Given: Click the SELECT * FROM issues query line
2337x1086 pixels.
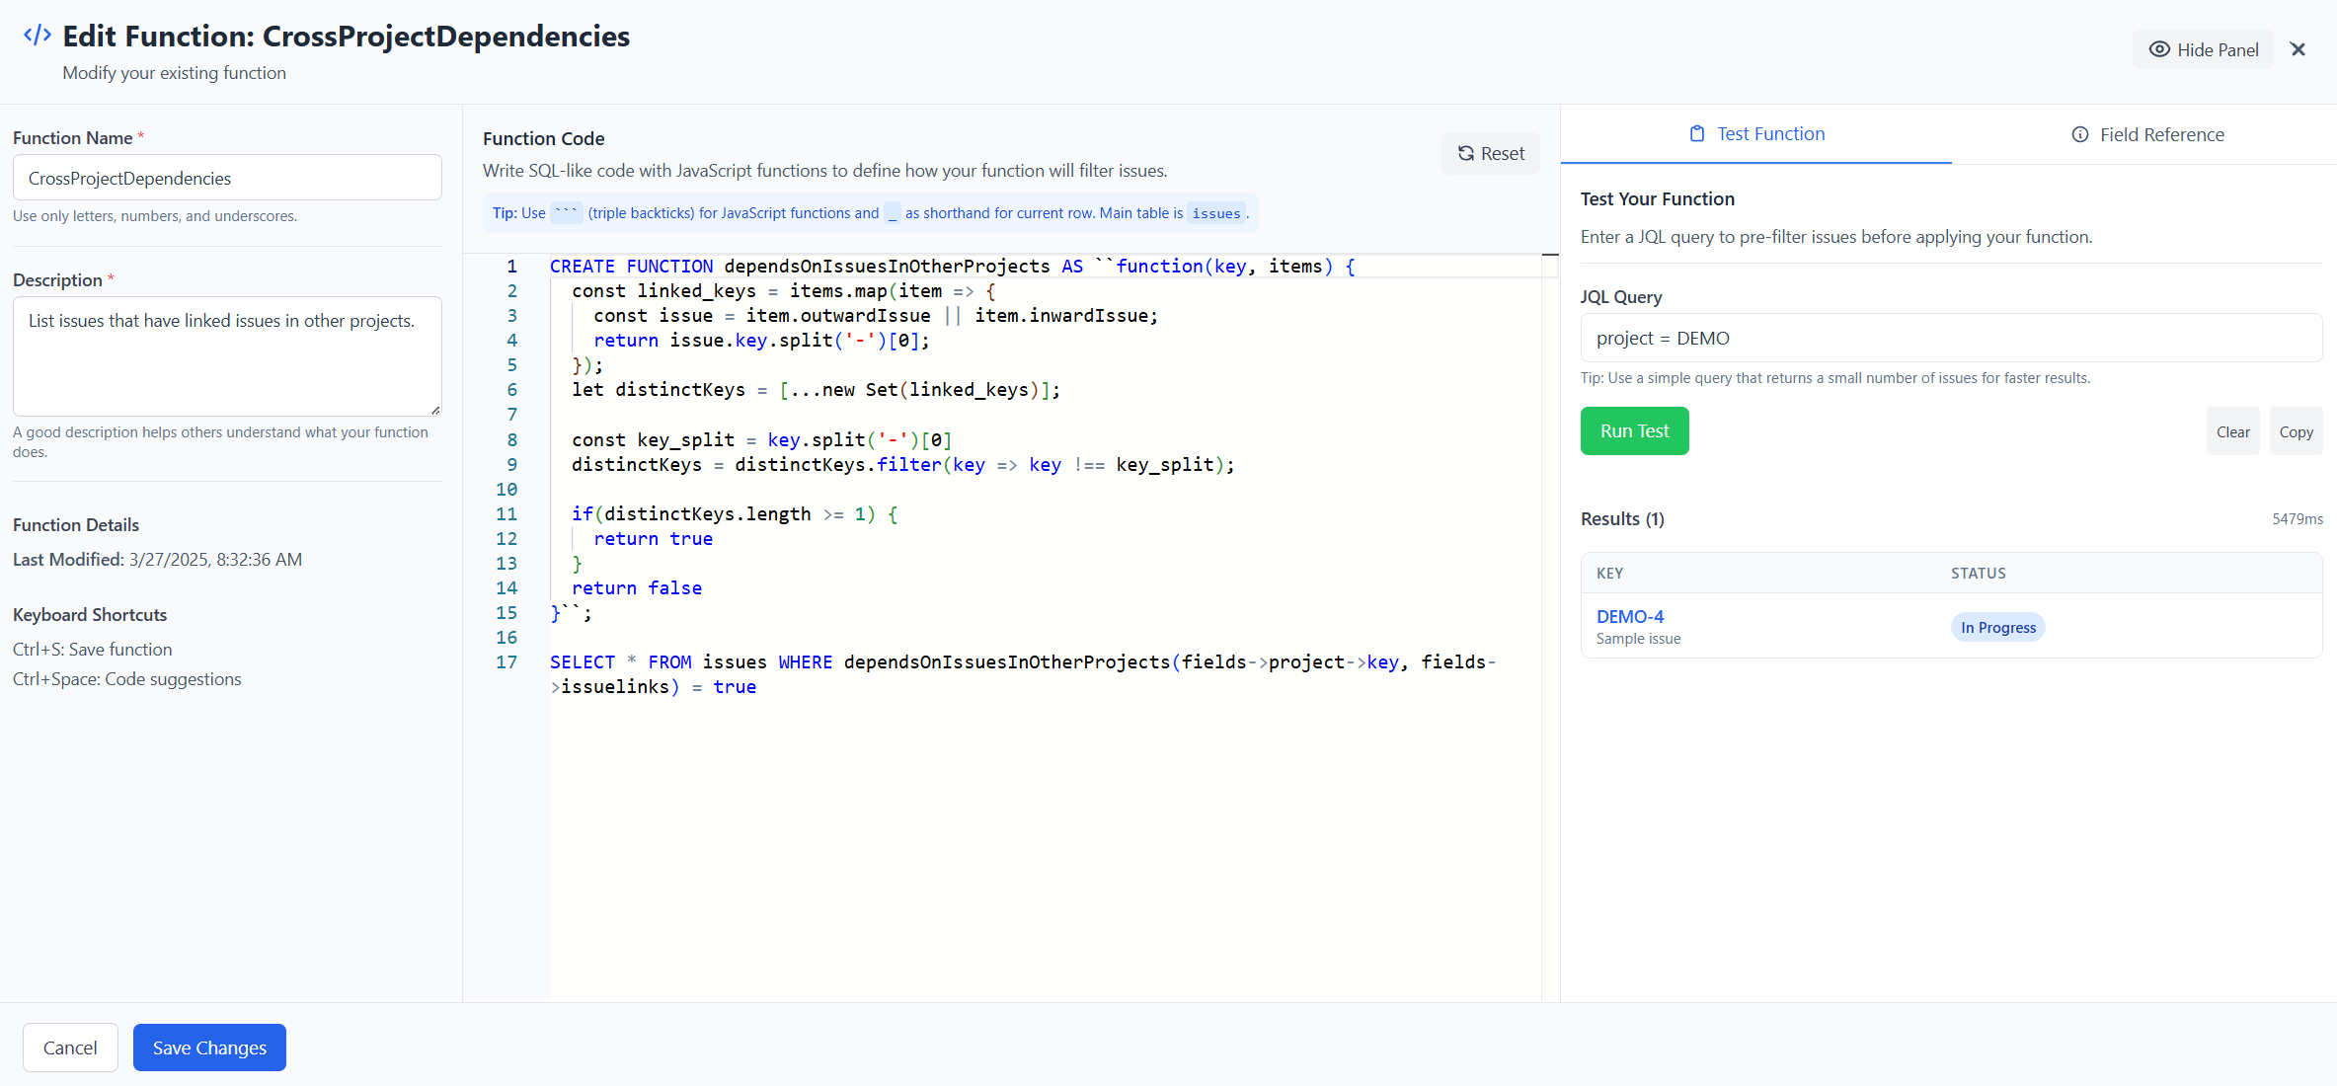Looking at the screenshot, I should pyautogui.click(x=1023, y=674).
